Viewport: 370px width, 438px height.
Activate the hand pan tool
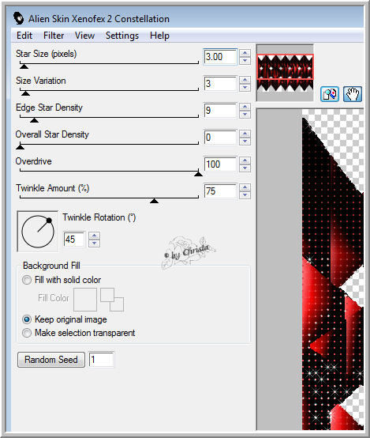353,94
